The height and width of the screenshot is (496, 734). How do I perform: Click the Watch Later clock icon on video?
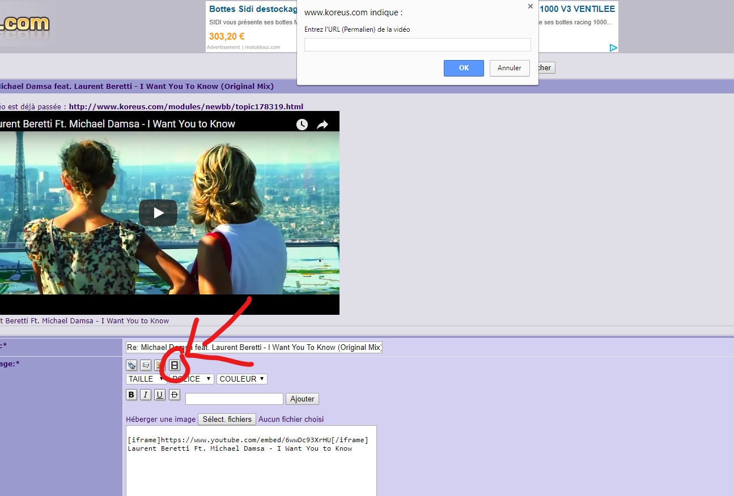[302, 125]
